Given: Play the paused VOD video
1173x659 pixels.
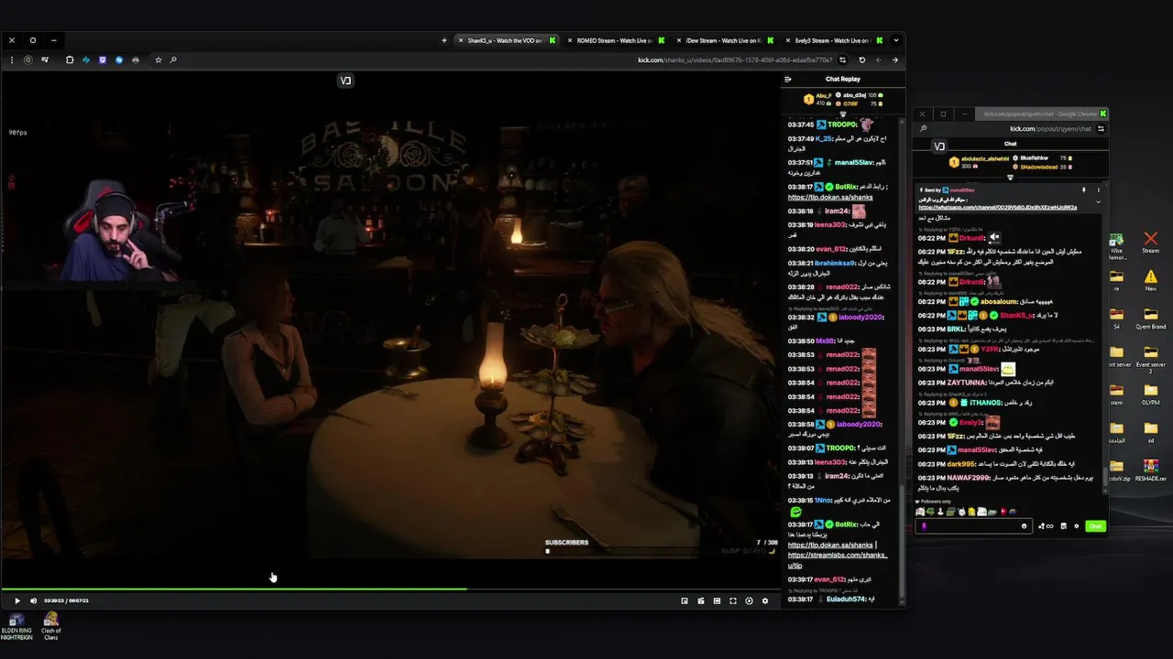Looking at the screenshot, I should [16, 600].
